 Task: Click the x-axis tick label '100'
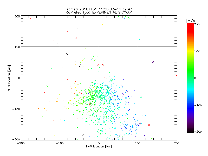[138, 143]
